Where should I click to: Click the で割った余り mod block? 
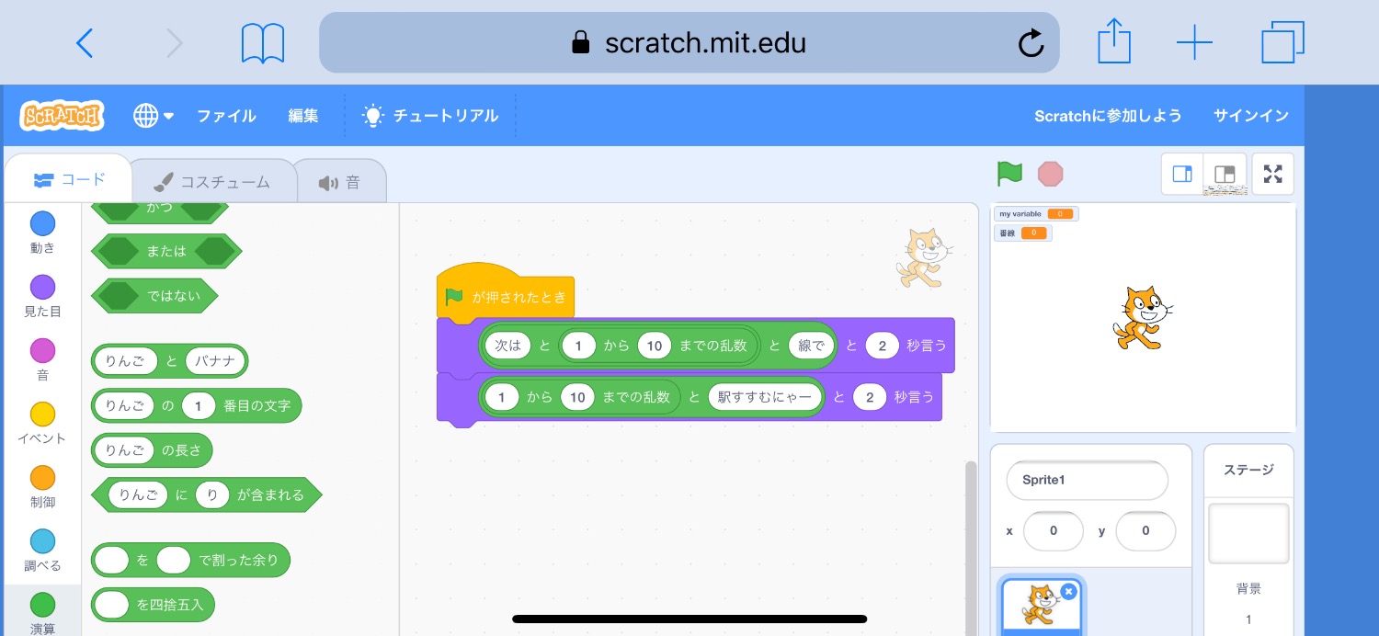[x=190, y=560]
